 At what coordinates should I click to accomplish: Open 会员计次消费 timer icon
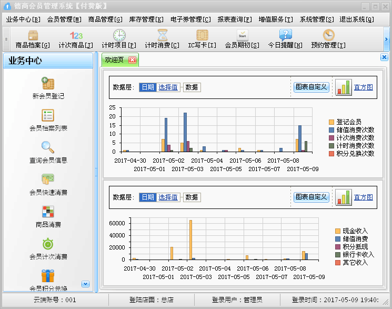pyautogui.click(x=48, y=244)
